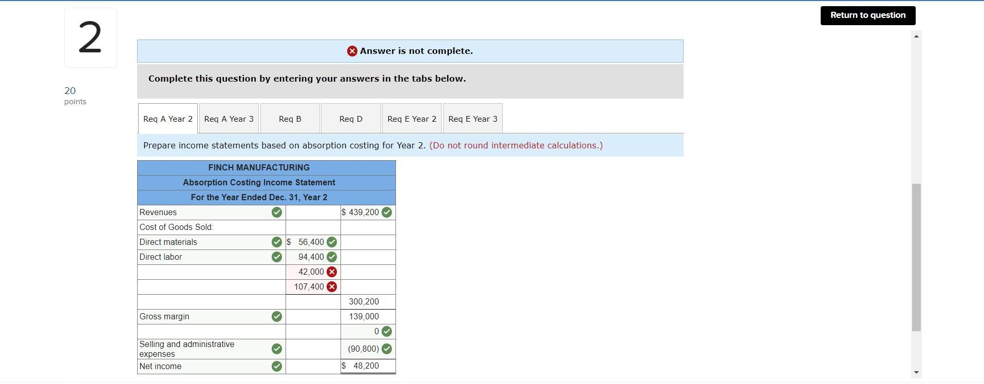
Task: Switch to the Req A Year 3 tab
Action: [x=229, y=119]
